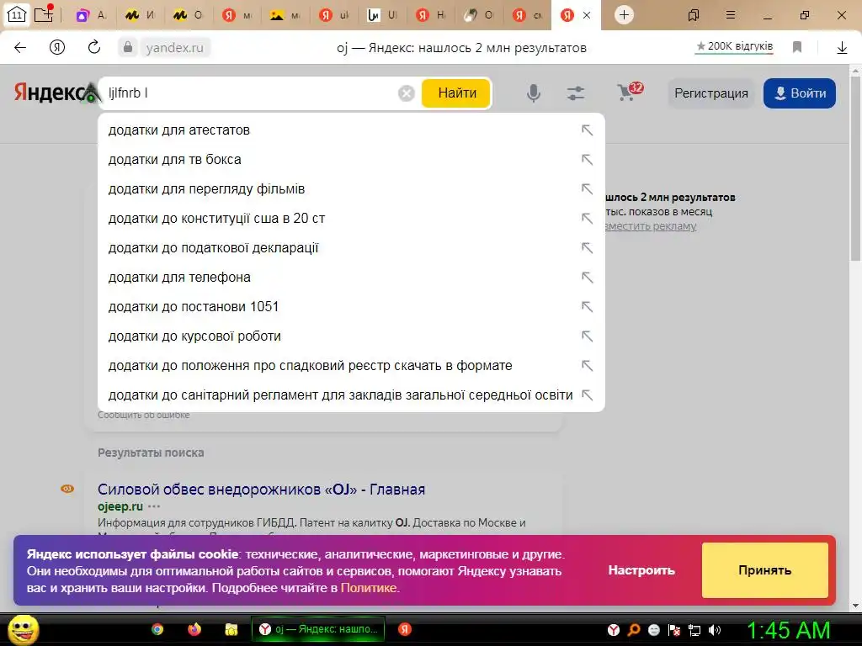The width and height of the screenshot is (862, 646).
Task: Open search settings sliders icon
Action: tap(576, 93)
